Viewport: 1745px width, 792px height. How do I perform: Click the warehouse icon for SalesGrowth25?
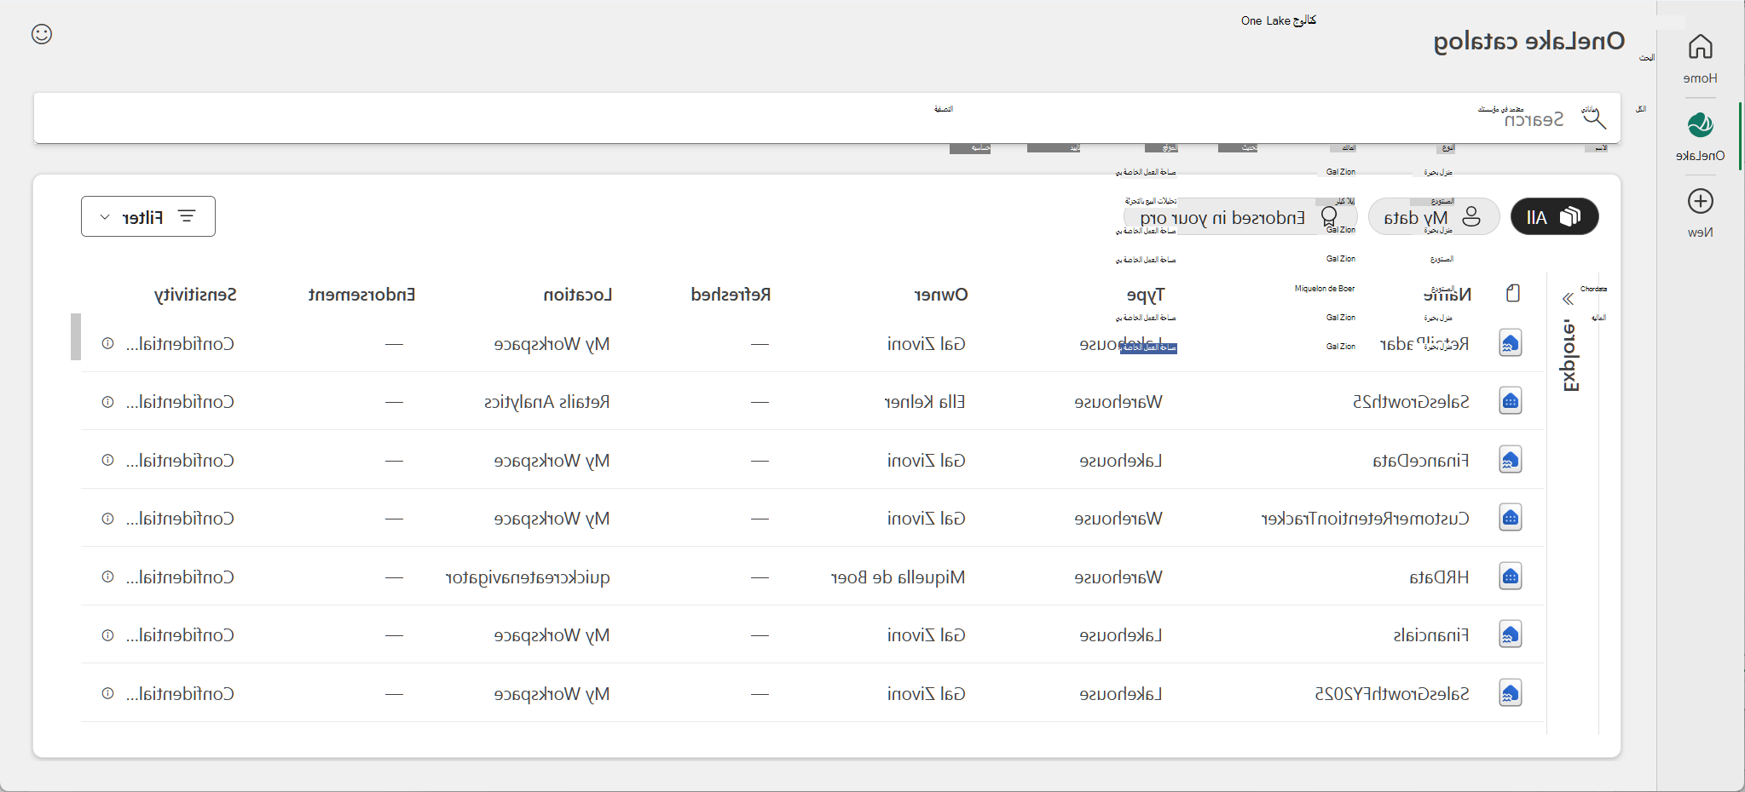click(1511, 401)
